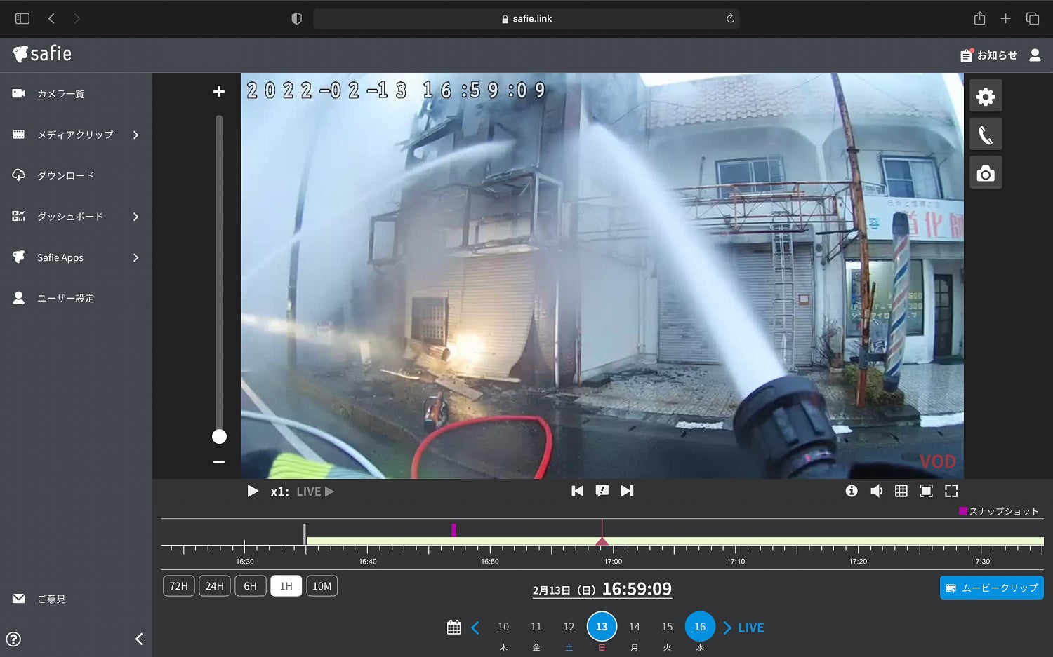
Task: Click the purple snapshot marker on timeline
Action: point(453,530)
